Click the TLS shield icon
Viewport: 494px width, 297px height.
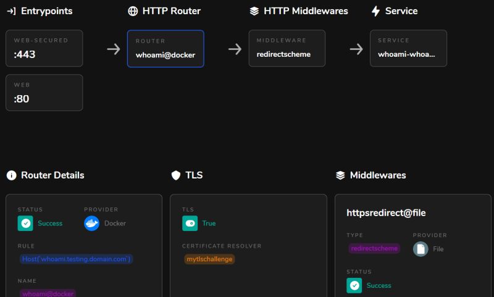(x=176, y=175)
